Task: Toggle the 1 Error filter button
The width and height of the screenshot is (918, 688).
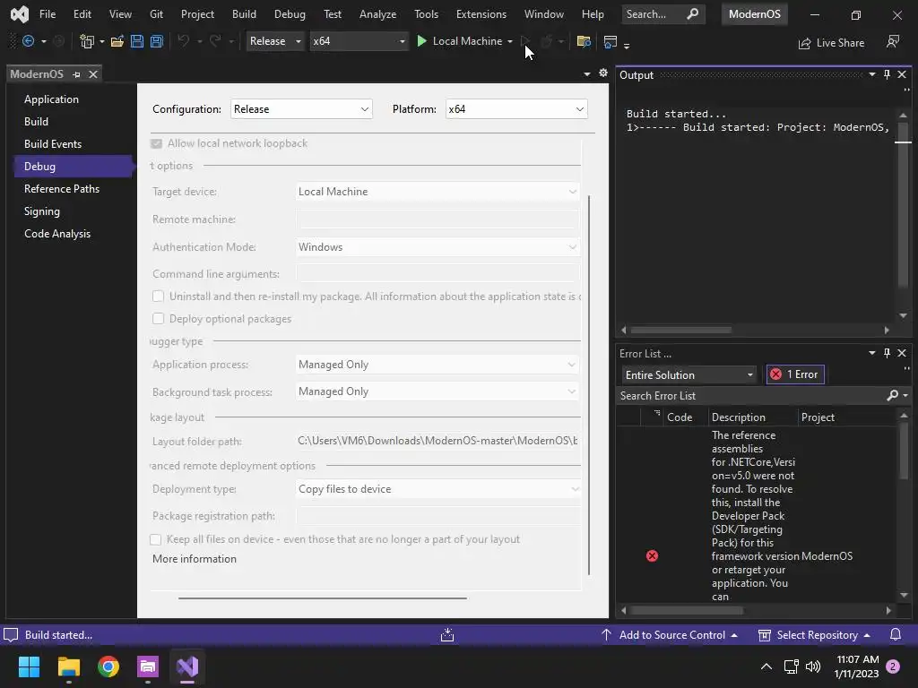Action: pyautogui.click(x=795, y=374)
